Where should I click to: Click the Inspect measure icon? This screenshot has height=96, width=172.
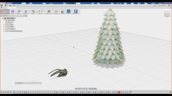click(56, 11)
